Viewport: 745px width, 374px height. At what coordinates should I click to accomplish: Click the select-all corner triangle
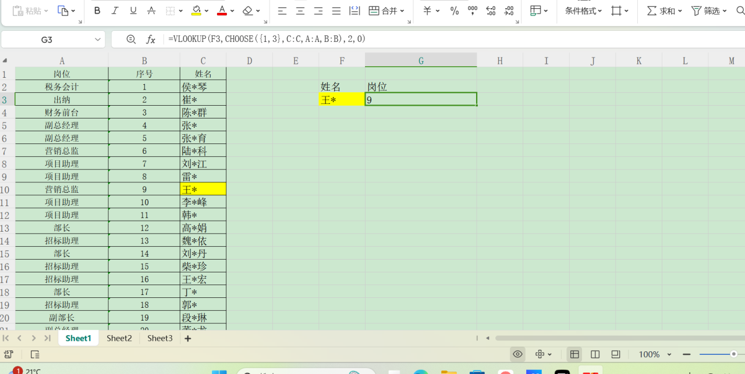5,60
